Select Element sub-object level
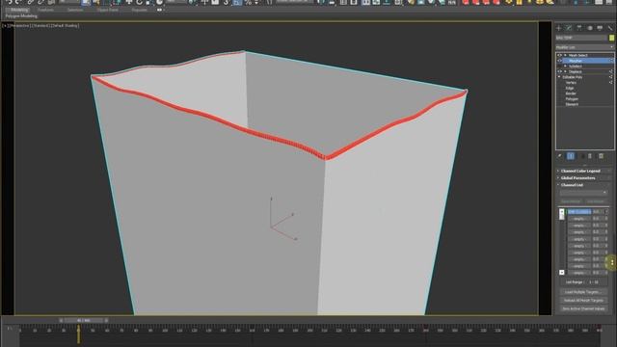This screenshot has width=617, height=347. click(572, 105)
